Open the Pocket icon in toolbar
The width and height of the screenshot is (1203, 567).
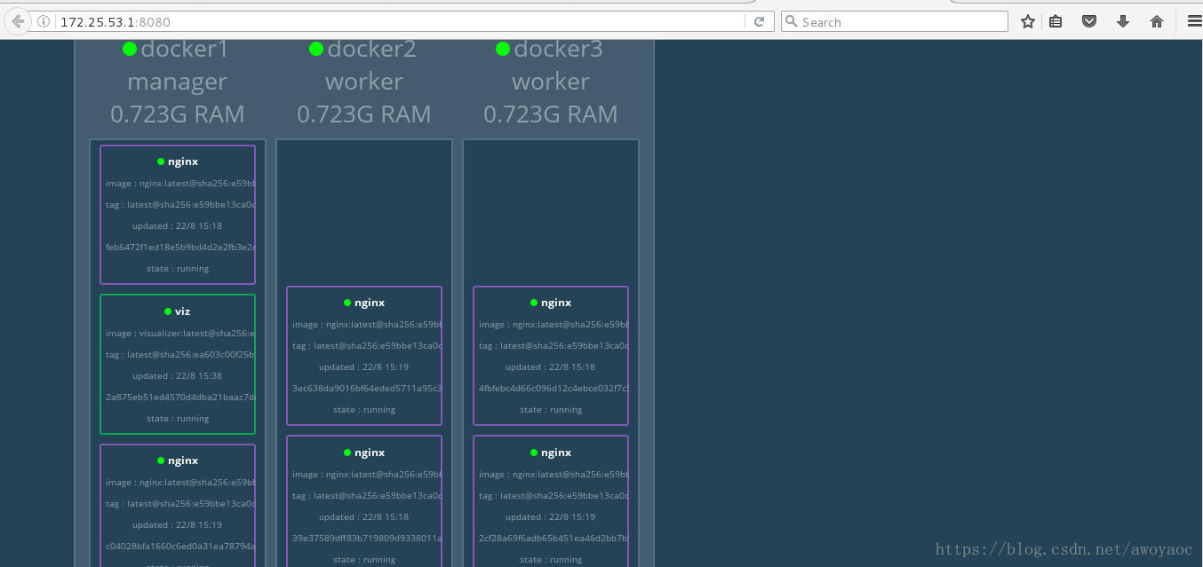click(x=1089, y=22)
